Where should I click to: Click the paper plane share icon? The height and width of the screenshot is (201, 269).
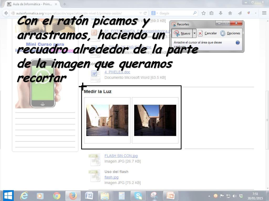tap(240, 13)
